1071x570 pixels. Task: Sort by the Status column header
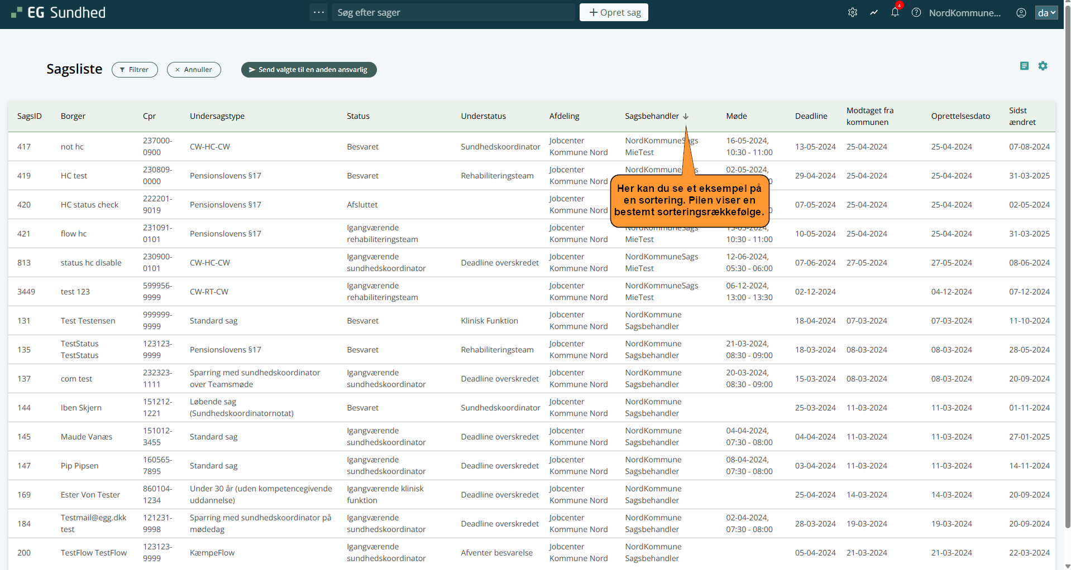(358, 116)
